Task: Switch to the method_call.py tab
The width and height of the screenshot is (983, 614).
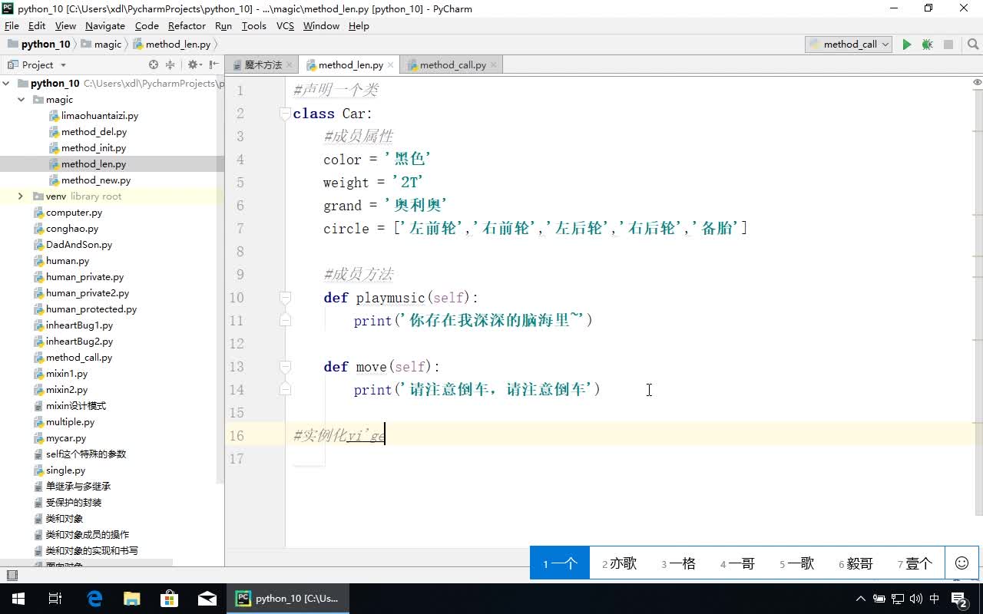Action: 452,64
